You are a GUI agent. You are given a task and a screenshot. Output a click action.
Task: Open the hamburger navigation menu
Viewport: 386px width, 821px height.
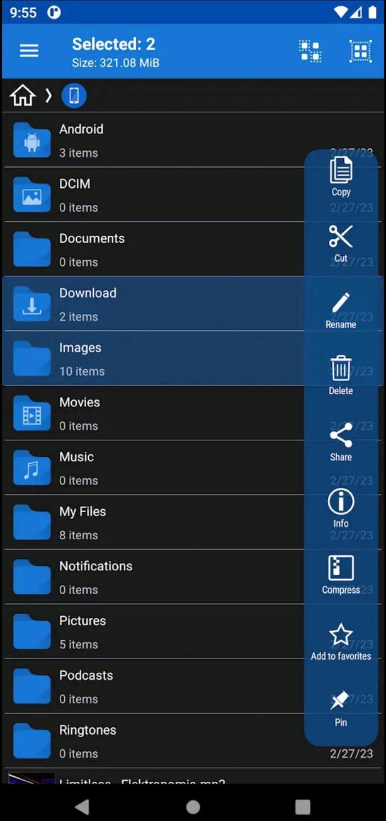(x=29, y=51)
